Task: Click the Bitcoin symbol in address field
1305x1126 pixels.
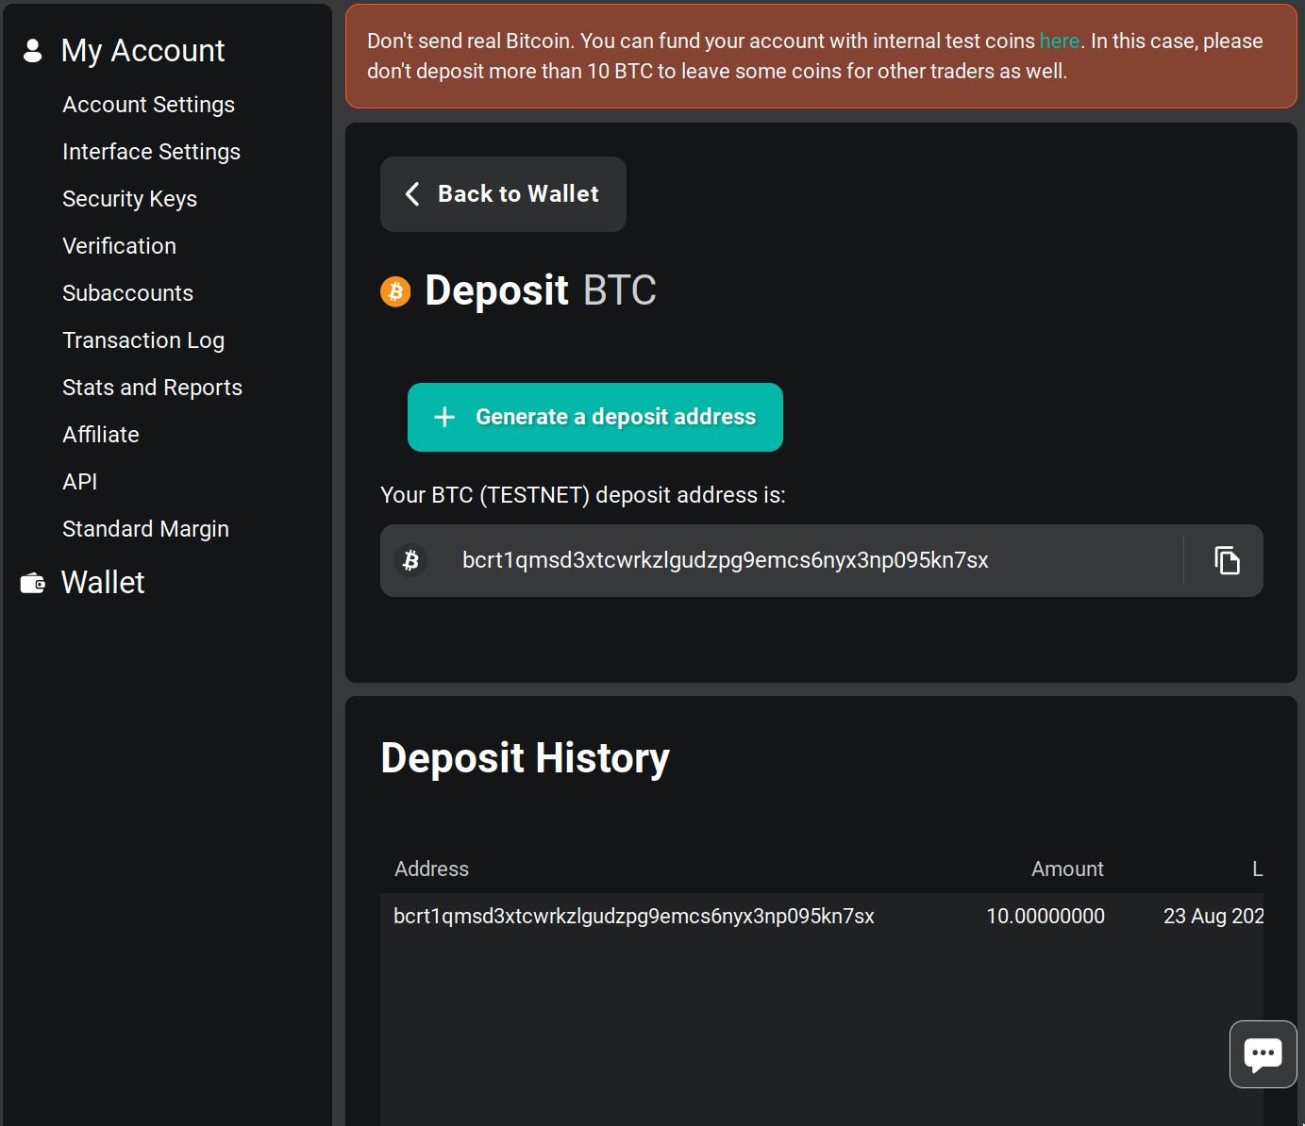Action: coord(410,560)
